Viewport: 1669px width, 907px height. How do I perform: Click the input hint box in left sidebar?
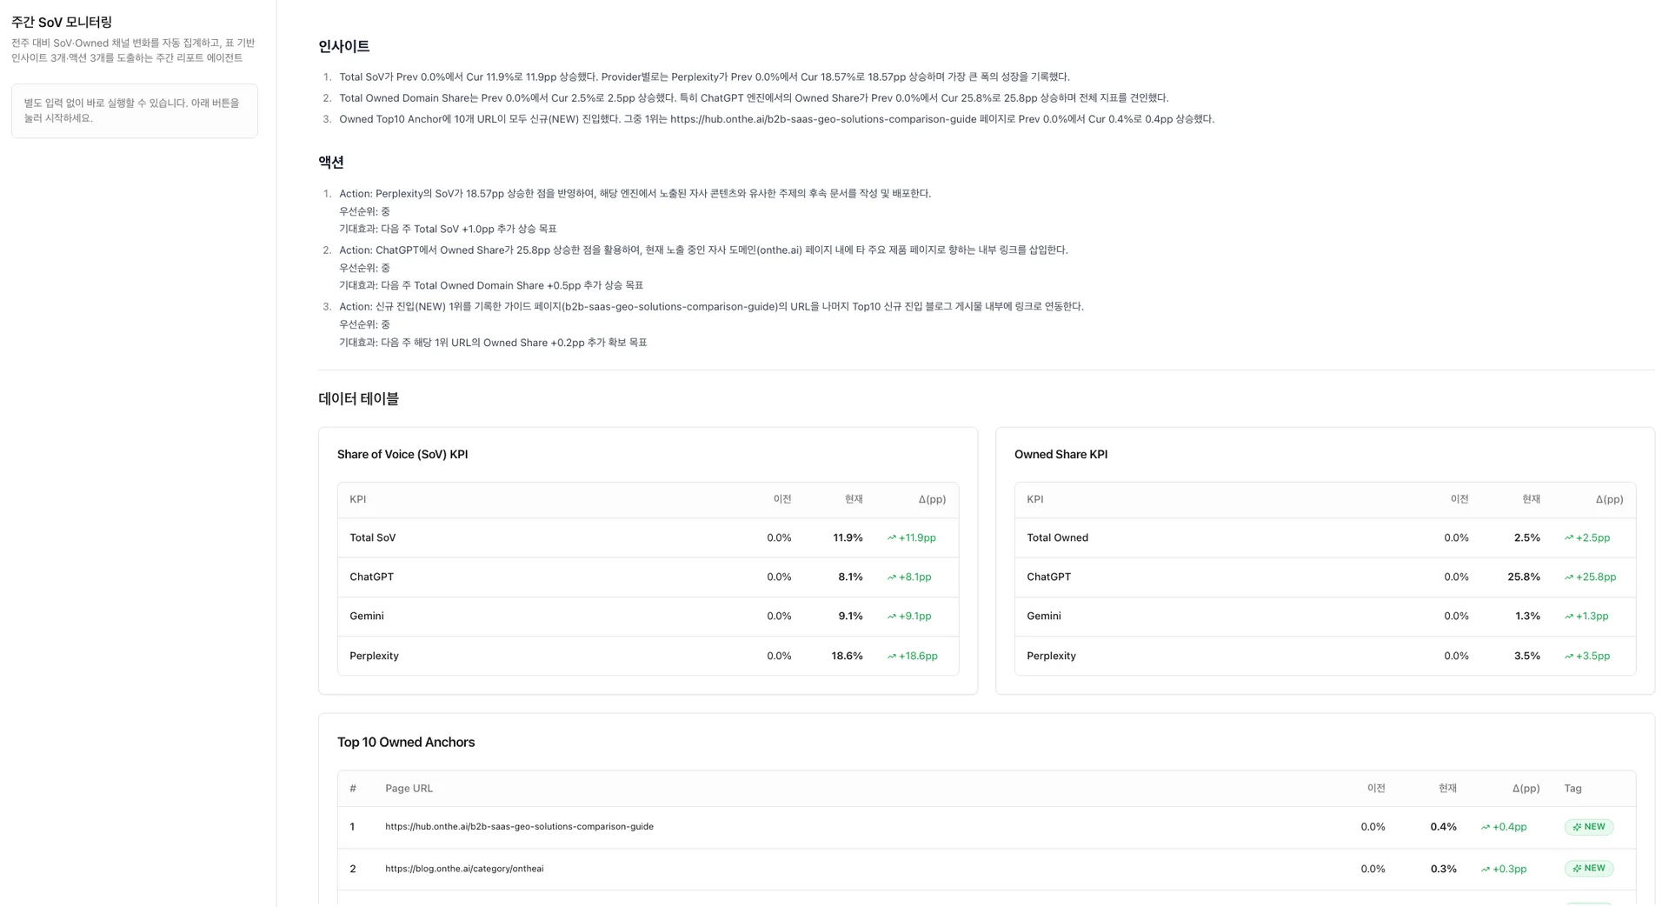tap(135, 110)
